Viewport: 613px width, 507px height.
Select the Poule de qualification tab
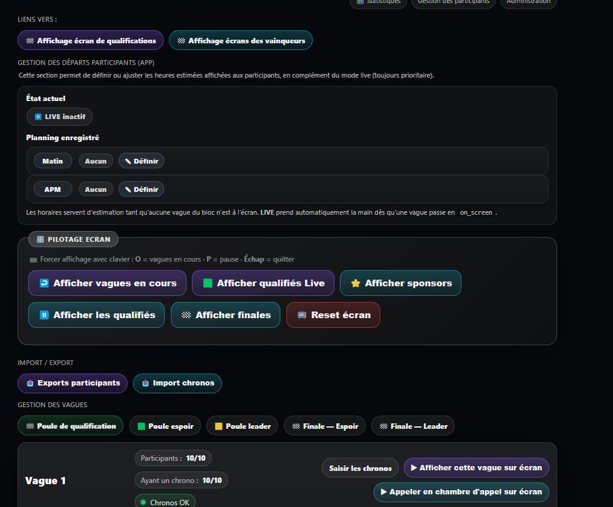(70, 426)
